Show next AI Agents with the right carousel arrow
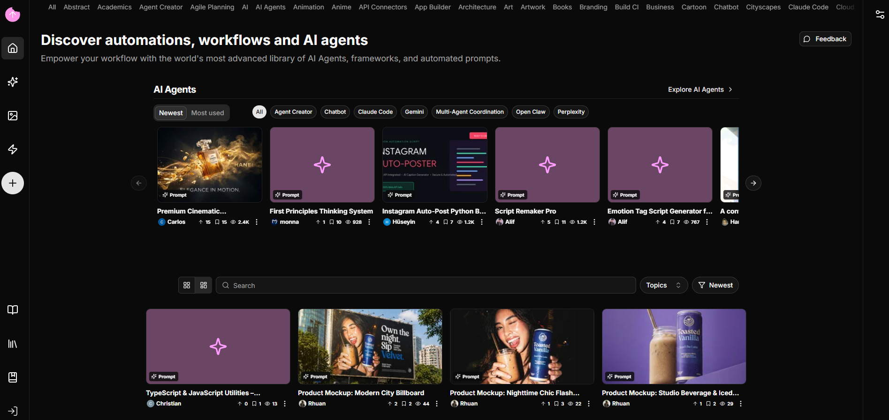 (x=753, y=183)
